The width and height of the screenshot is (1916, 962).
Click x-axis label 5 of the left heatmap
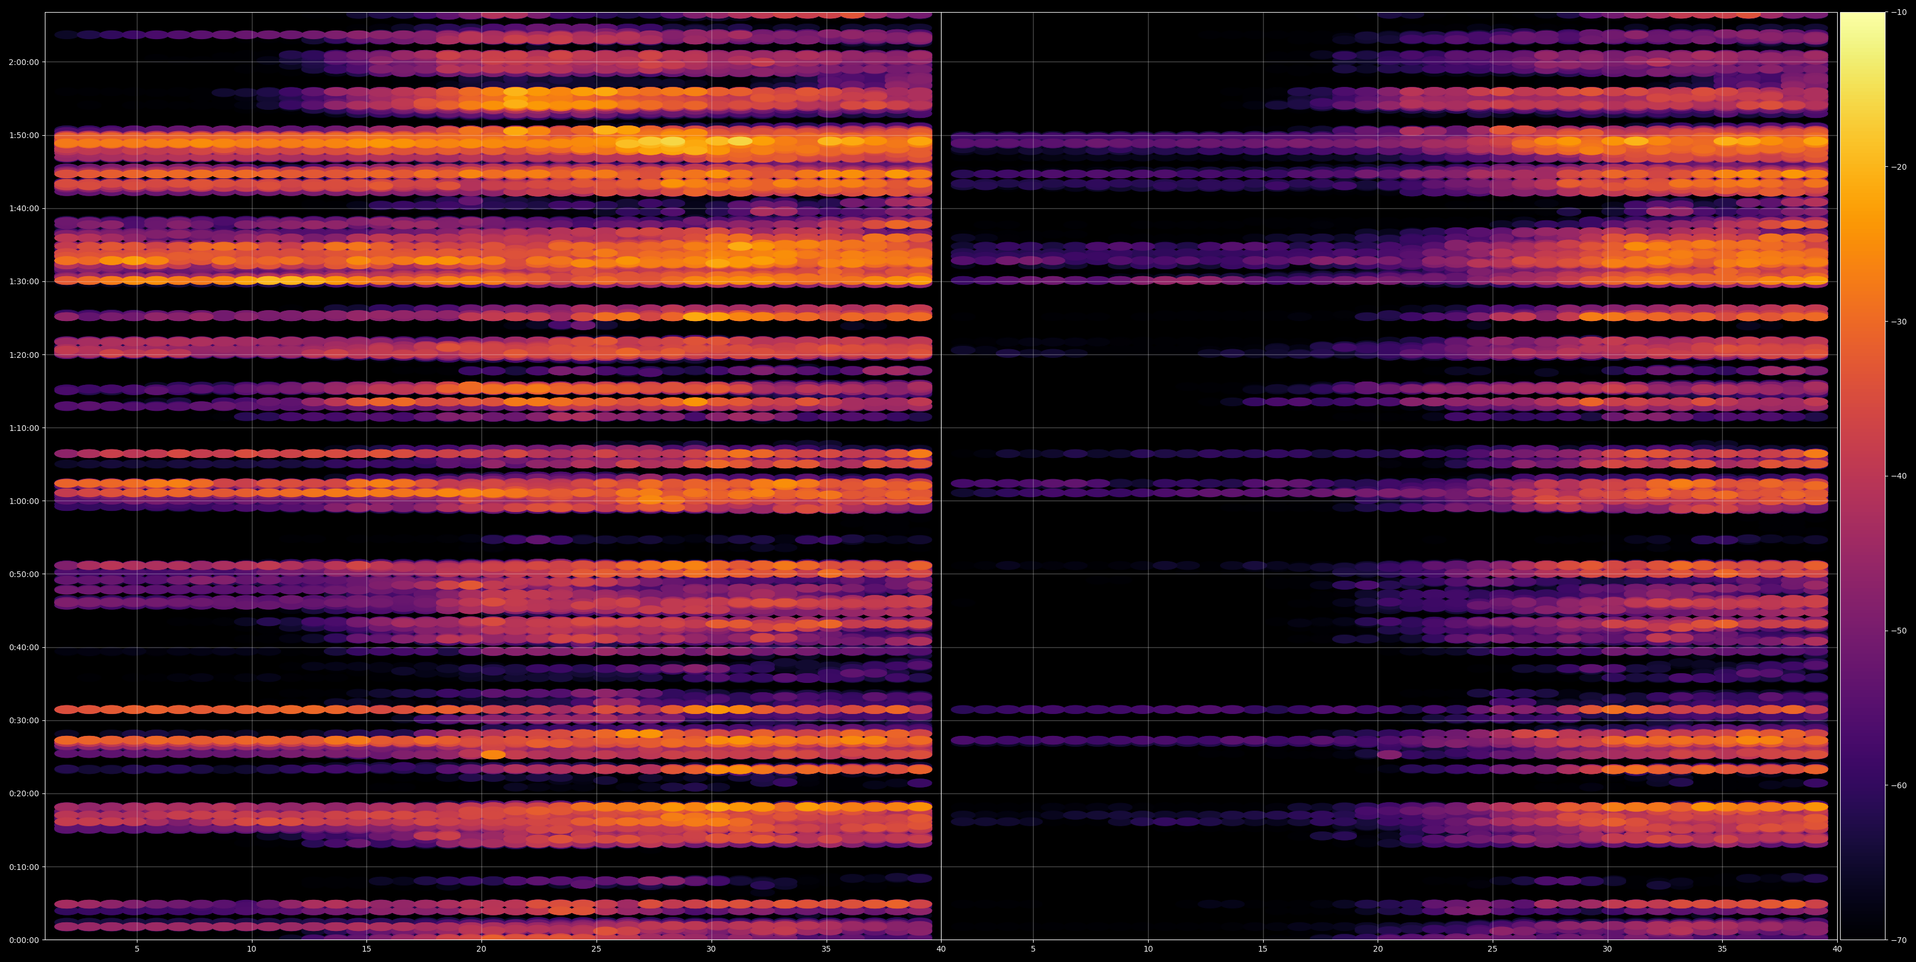137,949
